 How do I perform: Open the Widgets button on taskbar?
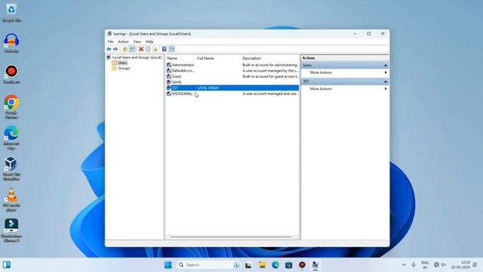coord(7,265)
